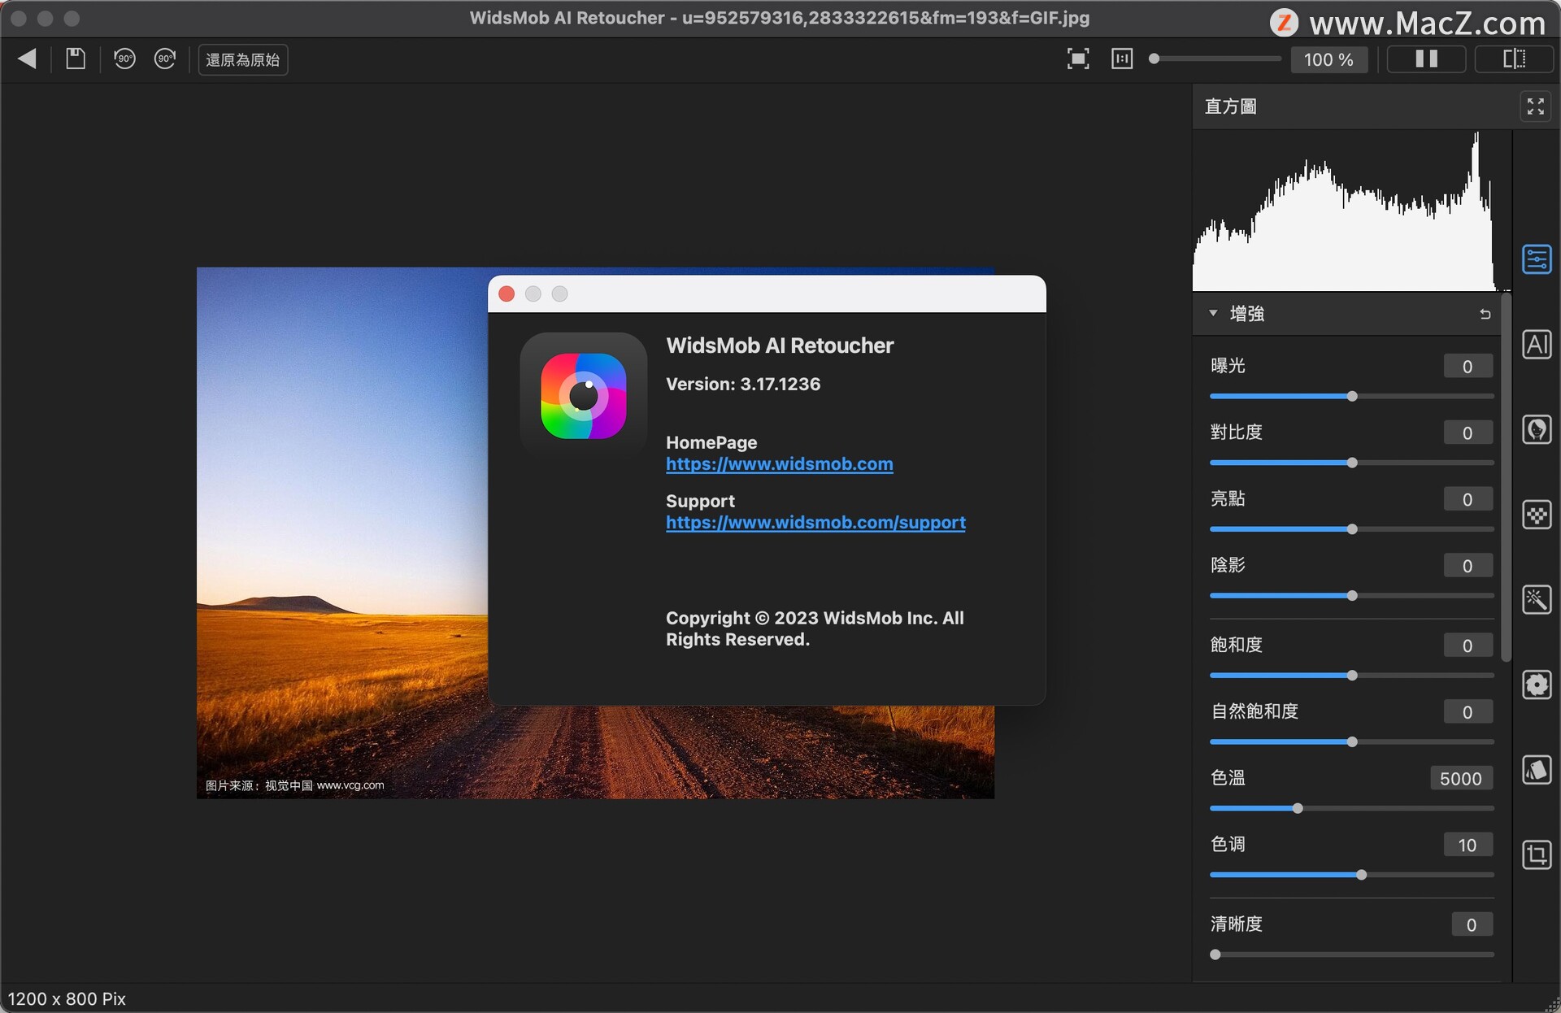Open the magic wand effects panel
Screen dimensions: 1561x1013
point(1537,600)
